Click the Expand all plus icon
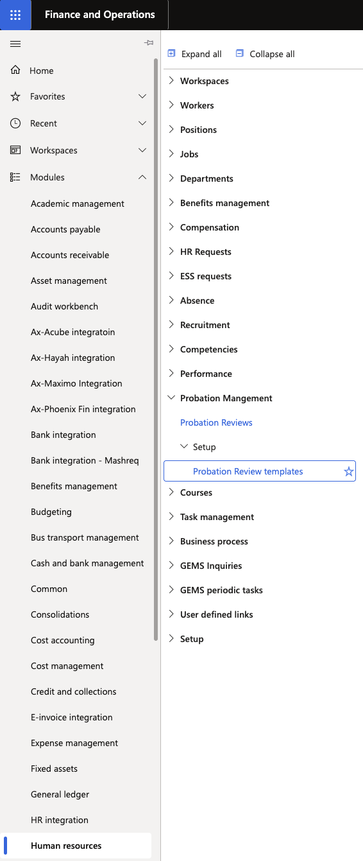Image resolution: width=363 pixels, height=861 pixels. 171,54
